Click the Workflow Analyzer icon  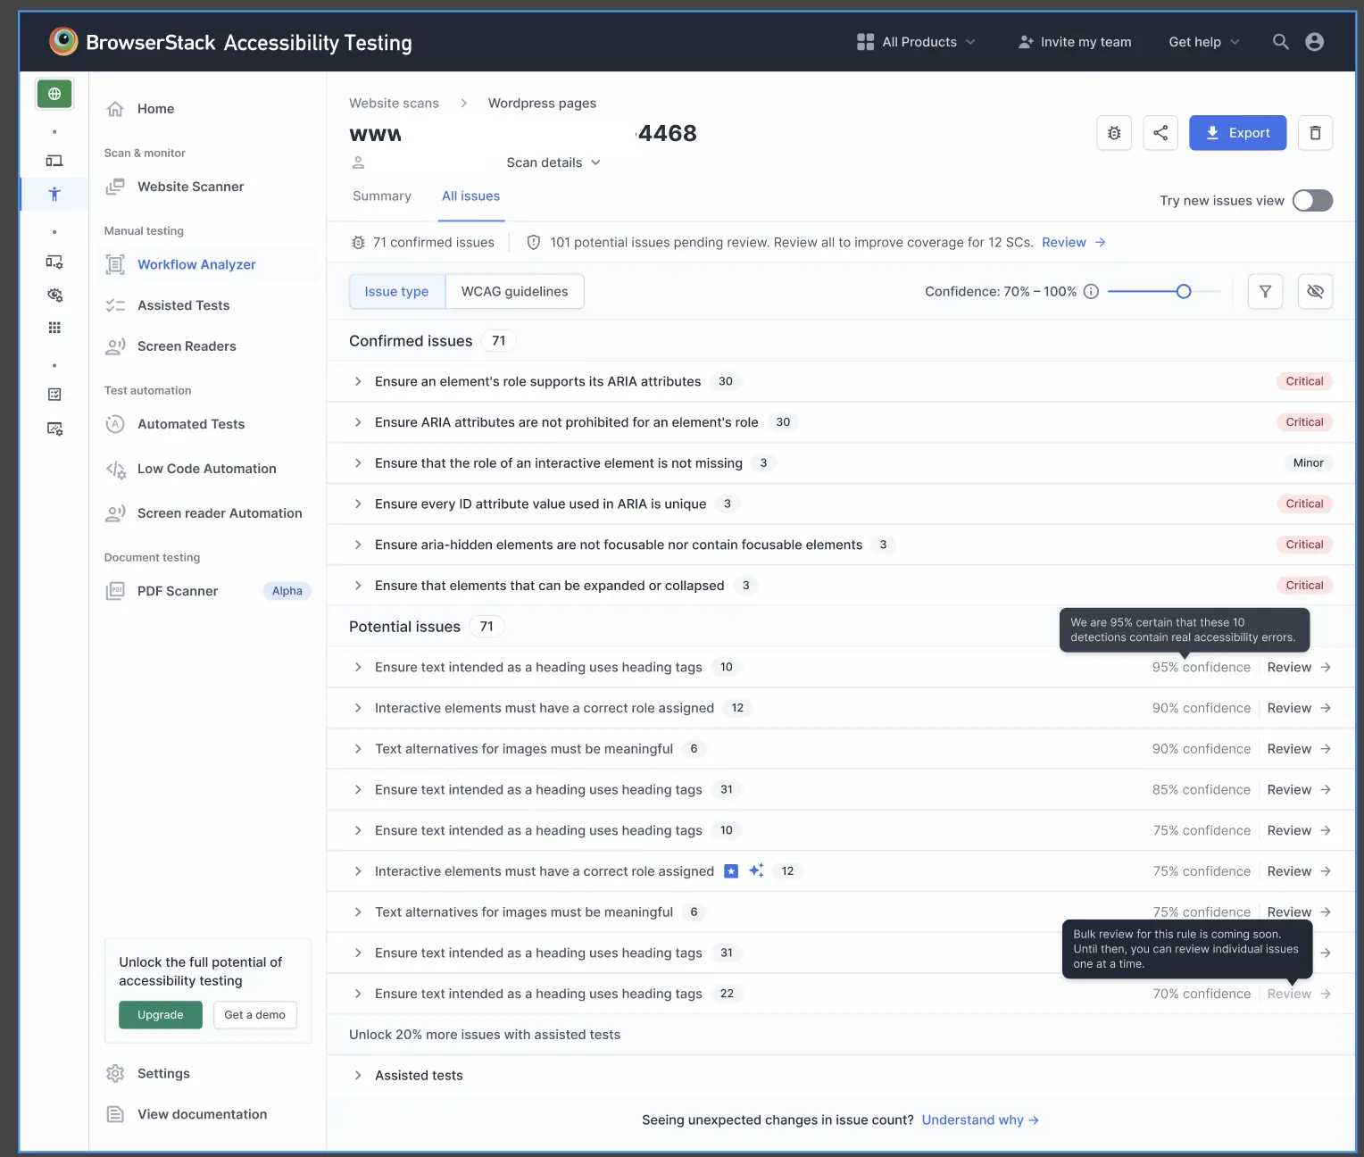click(115, 264)
